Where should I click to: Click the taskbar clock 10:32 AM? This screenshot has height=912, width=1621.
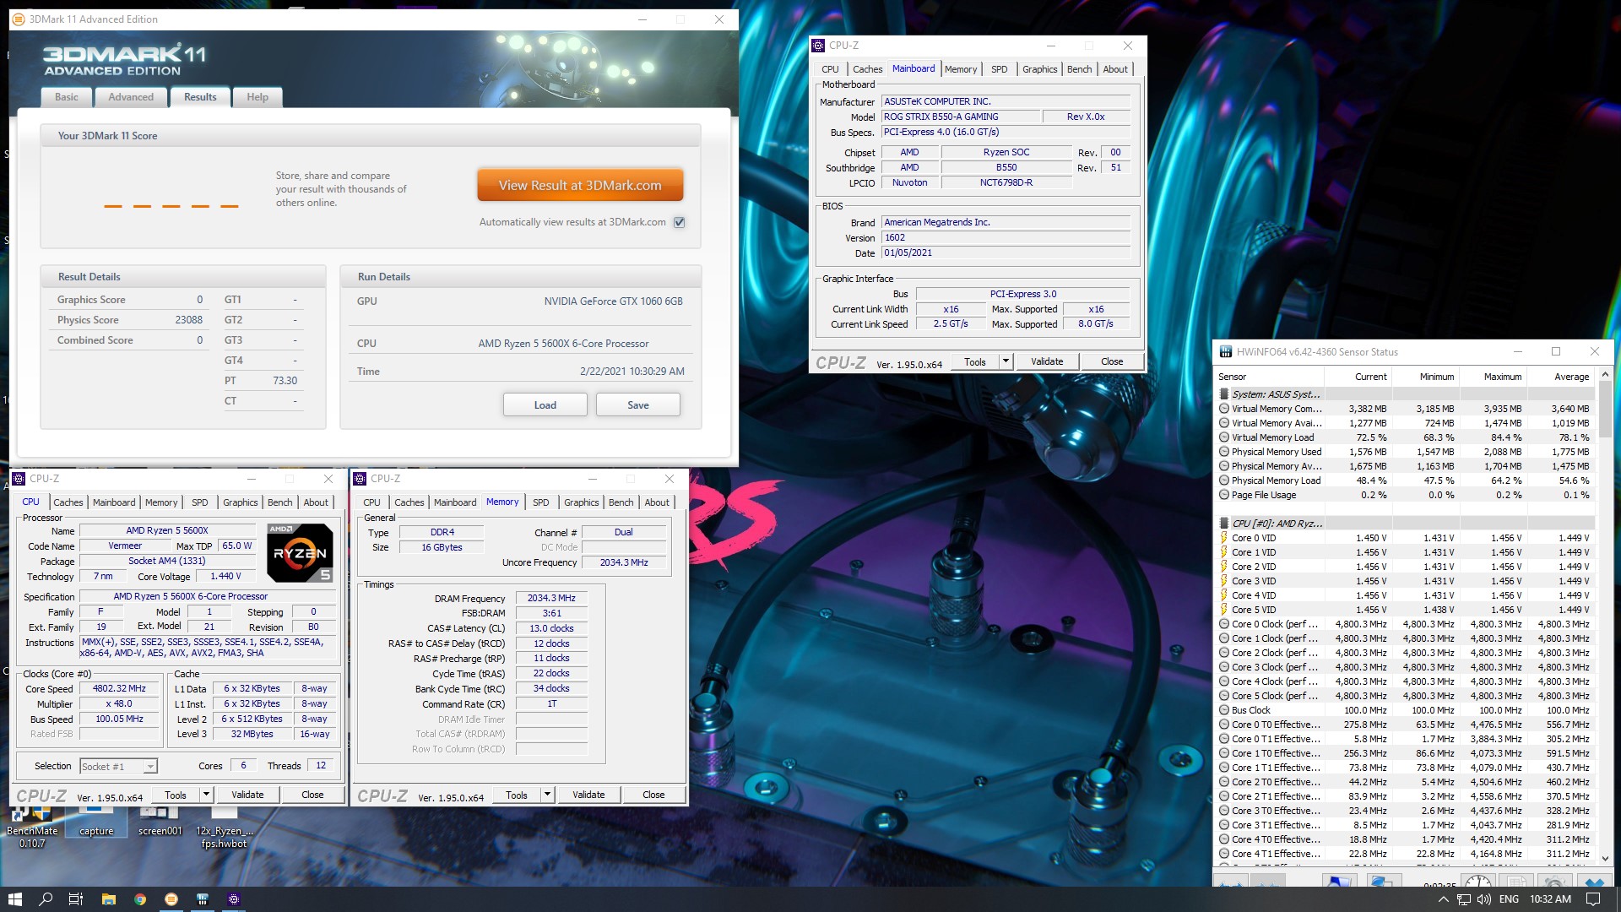[1550, 899]
